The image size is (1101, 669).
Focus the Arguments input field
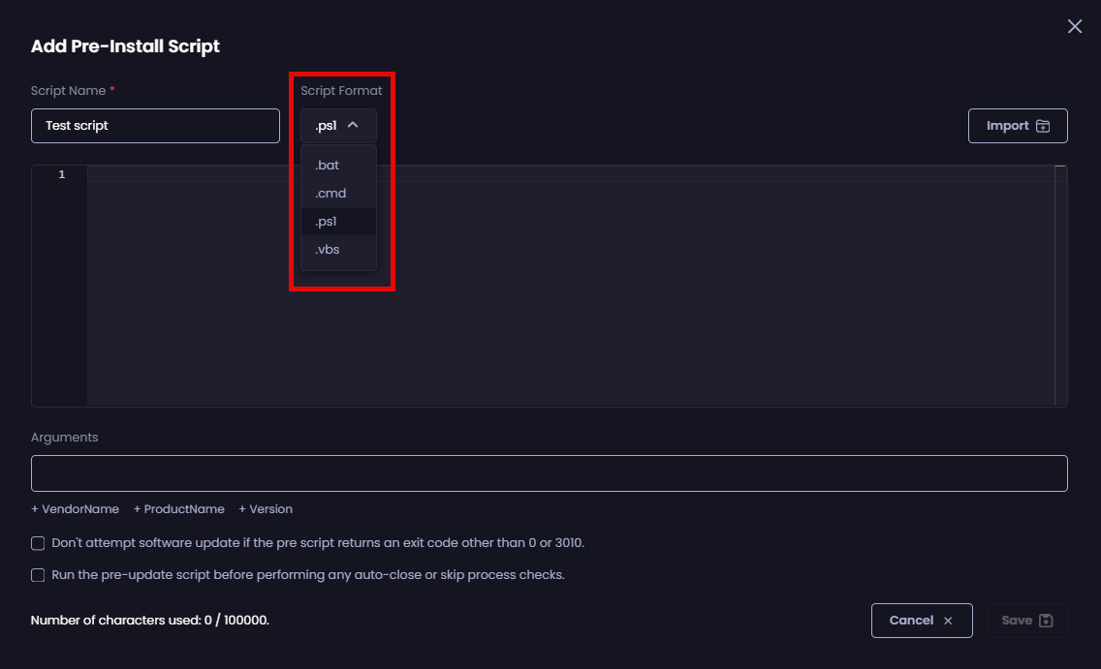549,473
